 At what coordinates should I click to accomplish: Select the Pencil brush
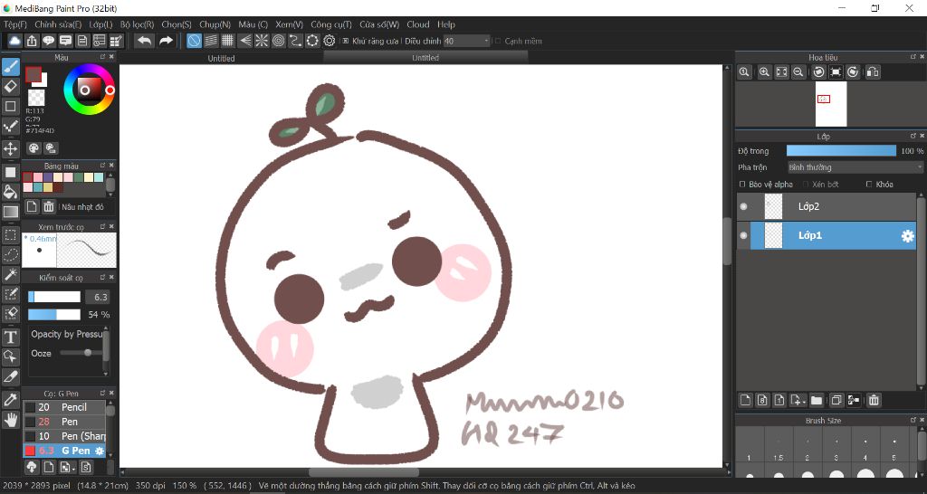click(x=64, y=407)
